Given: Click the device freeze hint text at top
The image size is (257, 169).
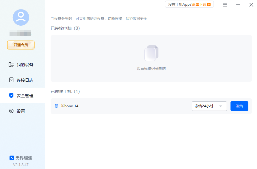Looking at the screenshot, I should 100,19.
